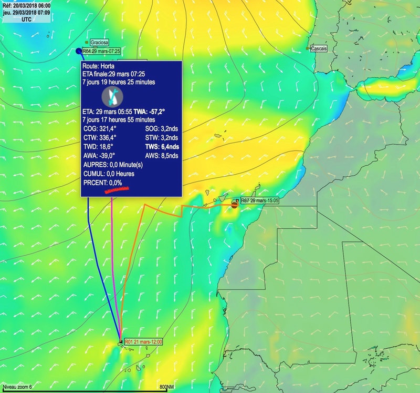The image size is (420, 393).
Task: Select the Cascais waypoint label
Action: pos(319,48)
